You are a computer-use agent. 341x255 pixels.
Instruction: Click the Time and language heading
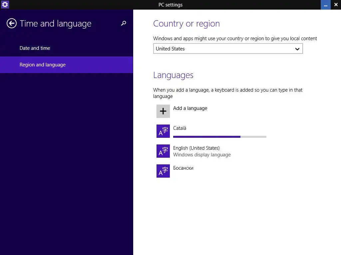(56, 24)
